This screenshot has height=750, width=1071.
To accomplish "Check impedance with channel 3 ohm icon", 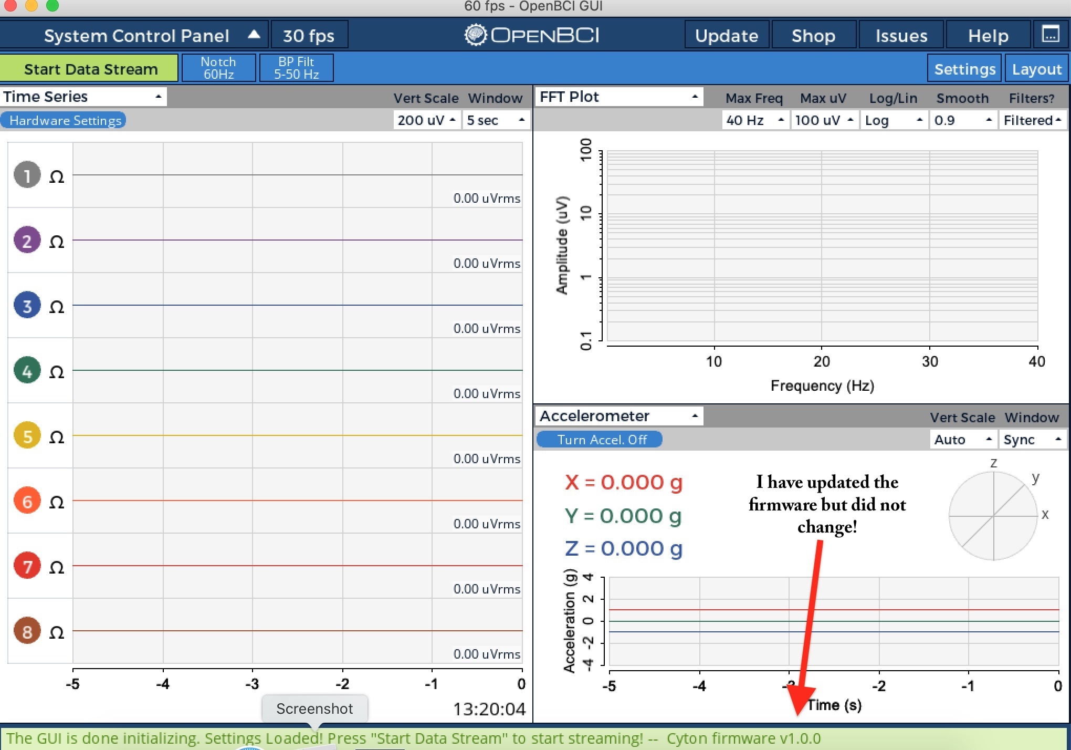I will click(x=57, y=307).
